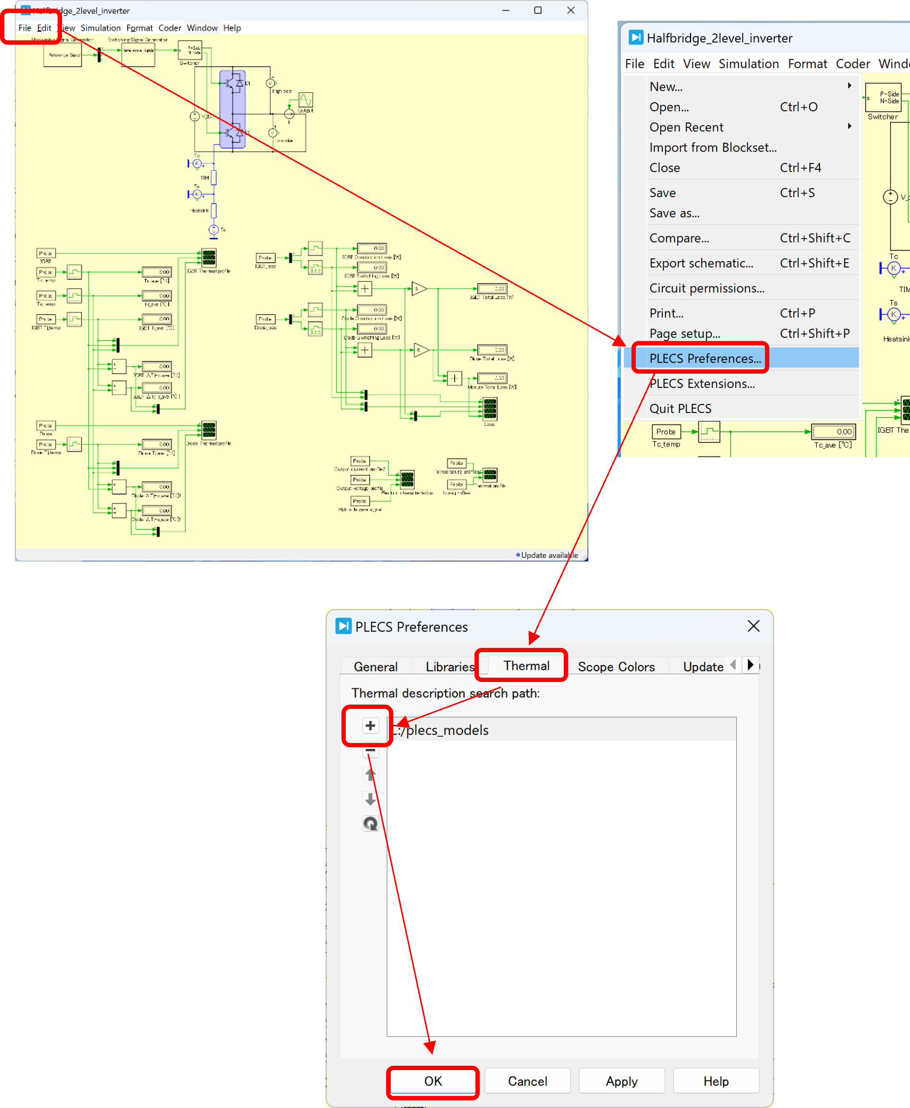Screen dimensions: 910x1108
Task: Click the move up arrow icon
Action: click(x=370, y=775)
